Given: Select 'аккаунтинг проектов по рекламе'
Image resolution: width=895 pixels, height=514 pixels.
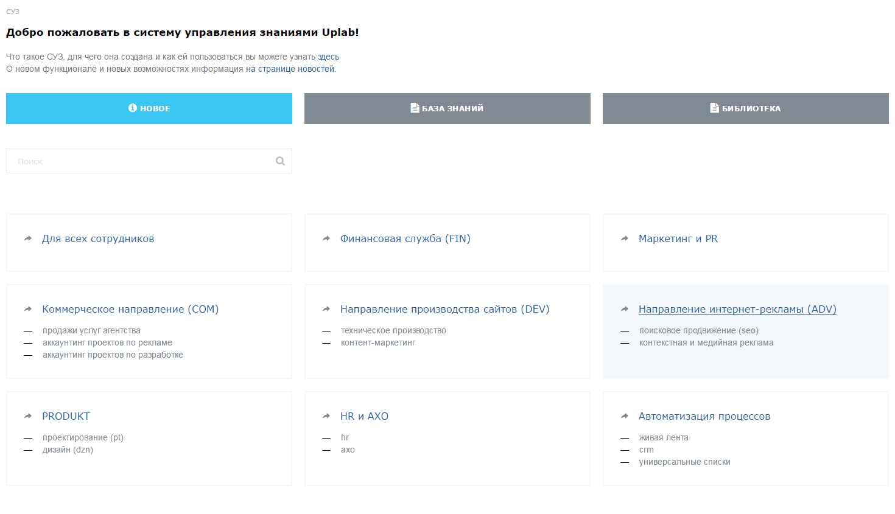Looking at the screenshot, I should pyautogui.click(x=107, y=342).
